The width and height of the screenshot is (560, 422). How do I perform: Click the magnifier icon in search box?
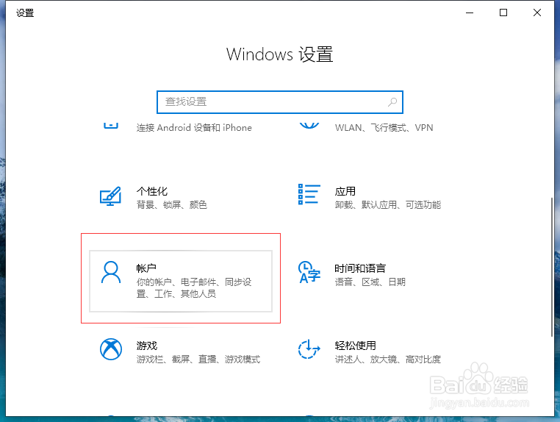tap(392, 102)
